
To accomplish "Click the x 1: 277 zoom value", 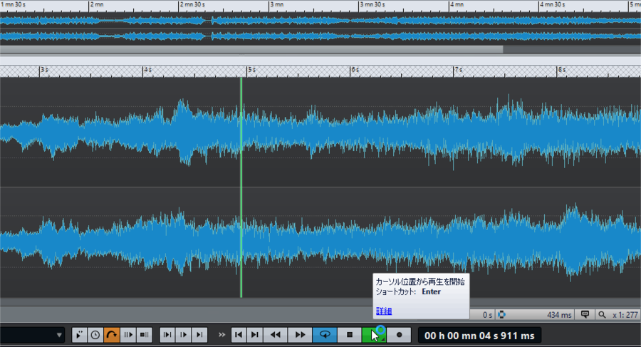I will point(625,315).
